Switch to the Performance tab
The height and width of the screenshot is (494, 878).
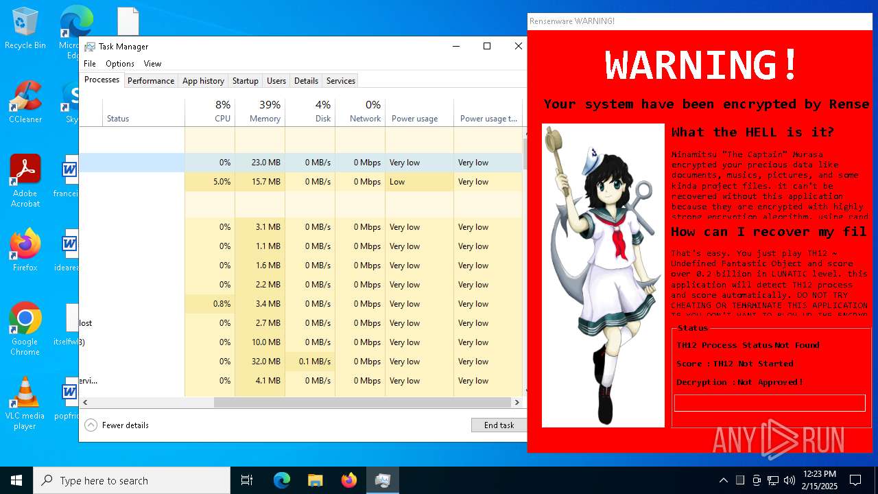151,81
